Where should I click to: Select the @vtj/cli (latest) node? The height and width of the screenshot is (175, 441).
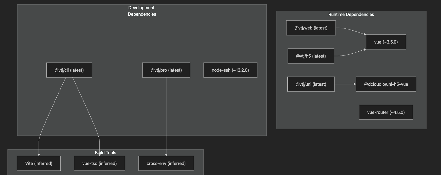tap(69, 70)
